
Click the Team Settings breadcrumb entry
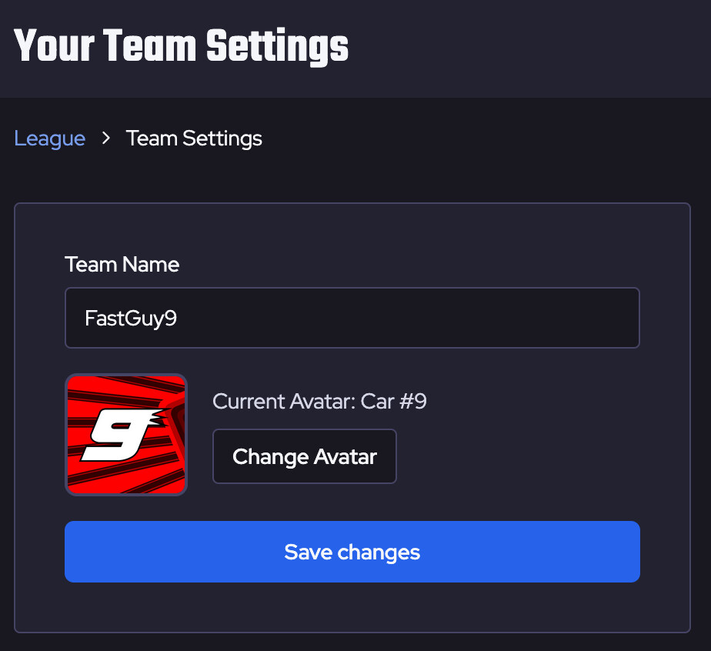point(193,139)
